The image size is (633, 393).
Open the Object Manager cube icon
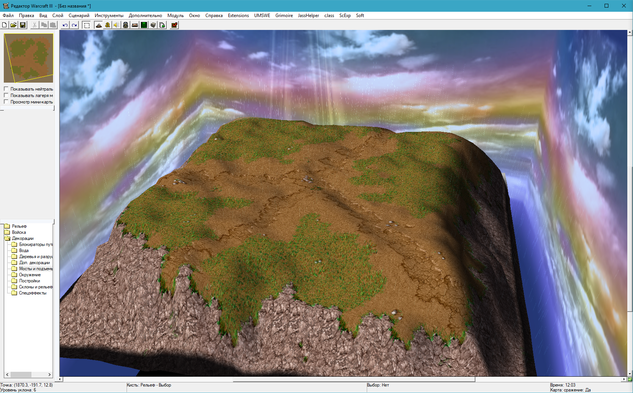[153, 25]
